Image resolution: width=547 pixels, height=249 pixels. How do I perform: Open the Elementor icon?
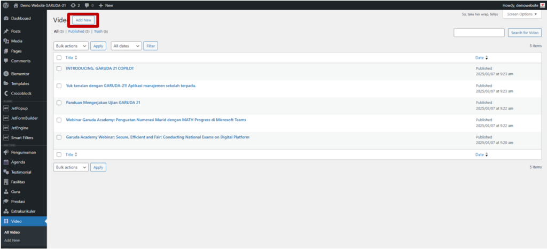tap(6, 74)
